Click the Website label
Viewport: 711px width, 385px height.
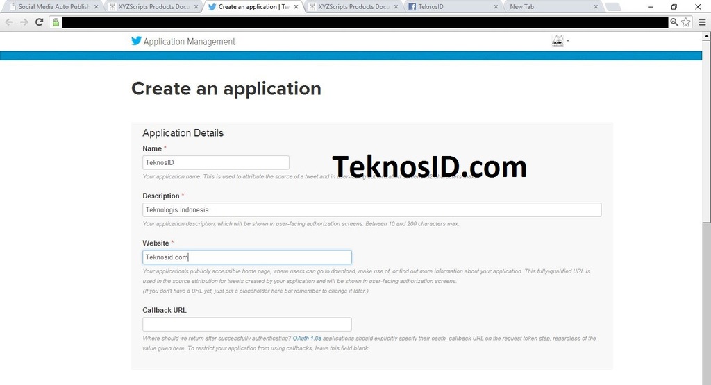click(156, 243)
